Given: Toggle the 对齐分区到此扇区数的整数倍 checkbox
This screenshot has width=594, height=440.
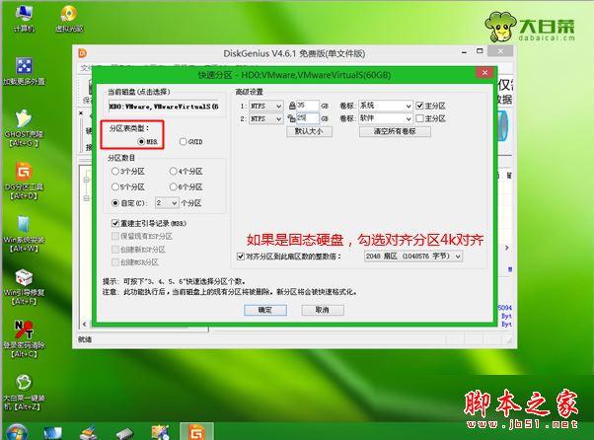Looking at the screenshot, I should click(240, 257).
